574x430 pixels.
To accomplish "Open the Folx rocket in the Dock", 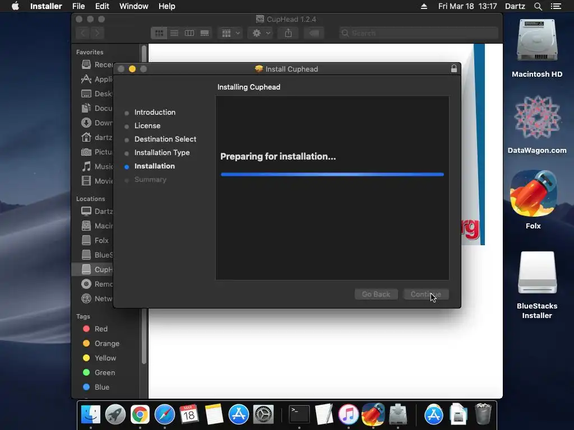I will (x=373, y=415).
